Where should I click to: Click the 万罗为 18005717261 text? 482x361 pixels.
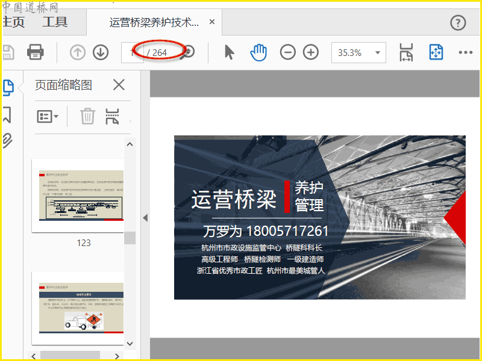[266, 231]
